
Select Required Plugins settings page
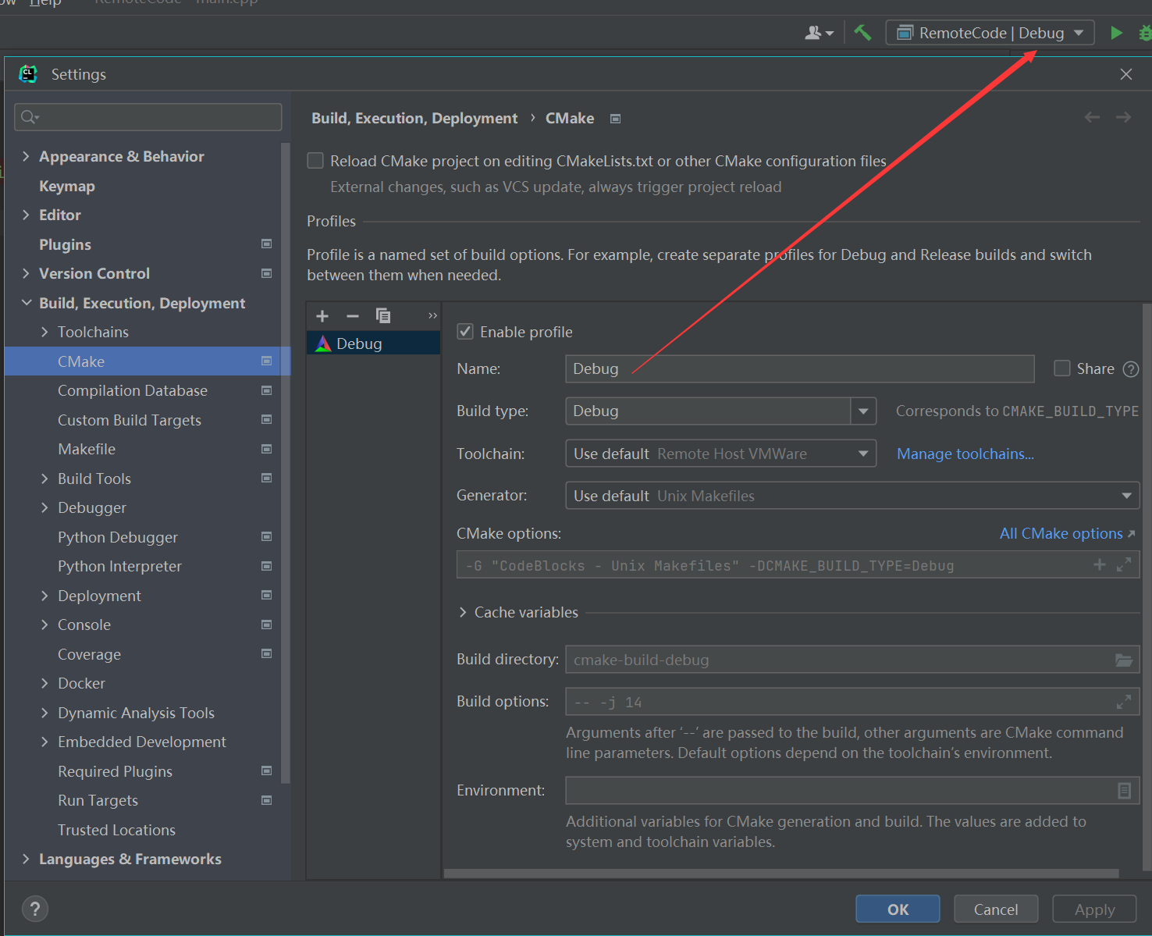[116, 771]
